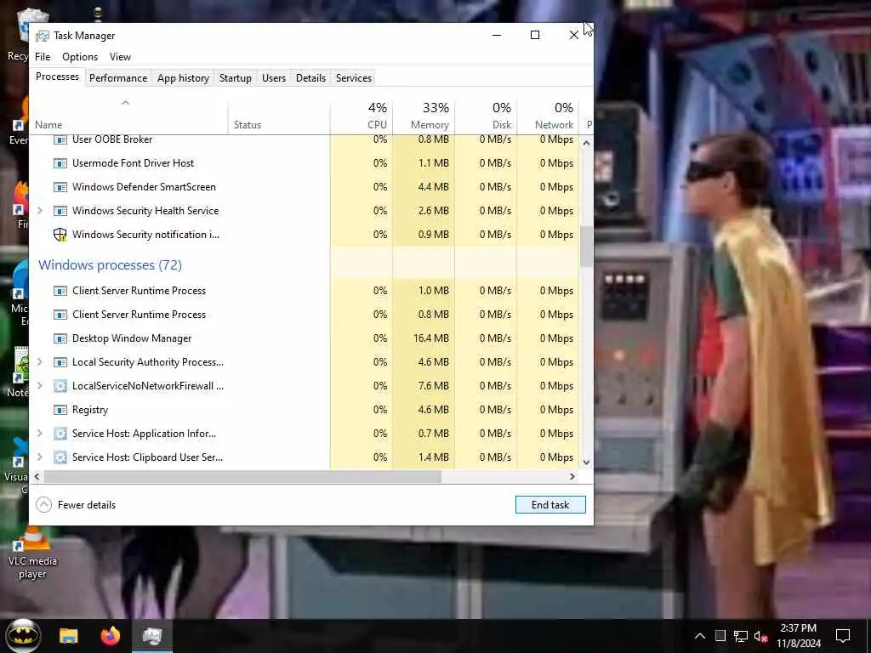The width and height of the screenshot is (871, 653).
Task: Sort by the Memory column header
Action: click(424, 116)
